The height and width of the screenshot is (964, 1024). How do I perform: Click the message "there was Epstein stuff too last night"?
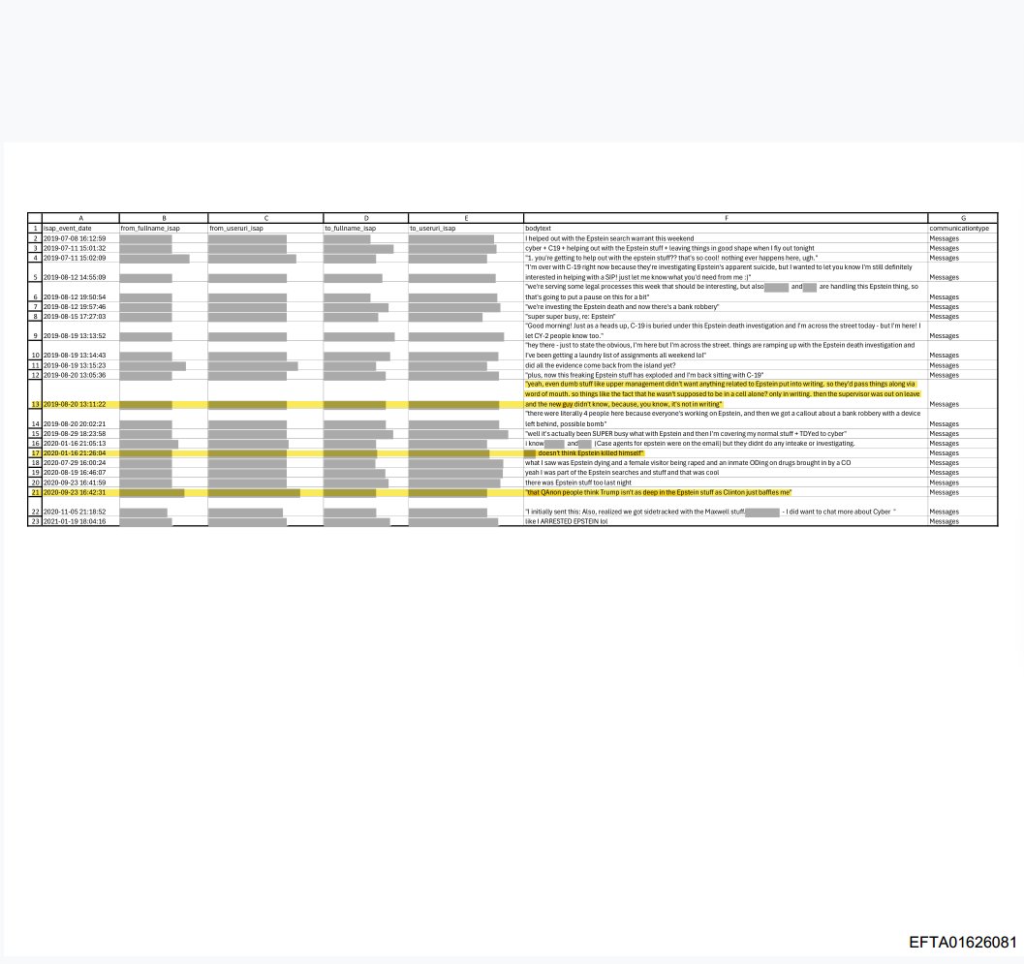click(726, 482)
